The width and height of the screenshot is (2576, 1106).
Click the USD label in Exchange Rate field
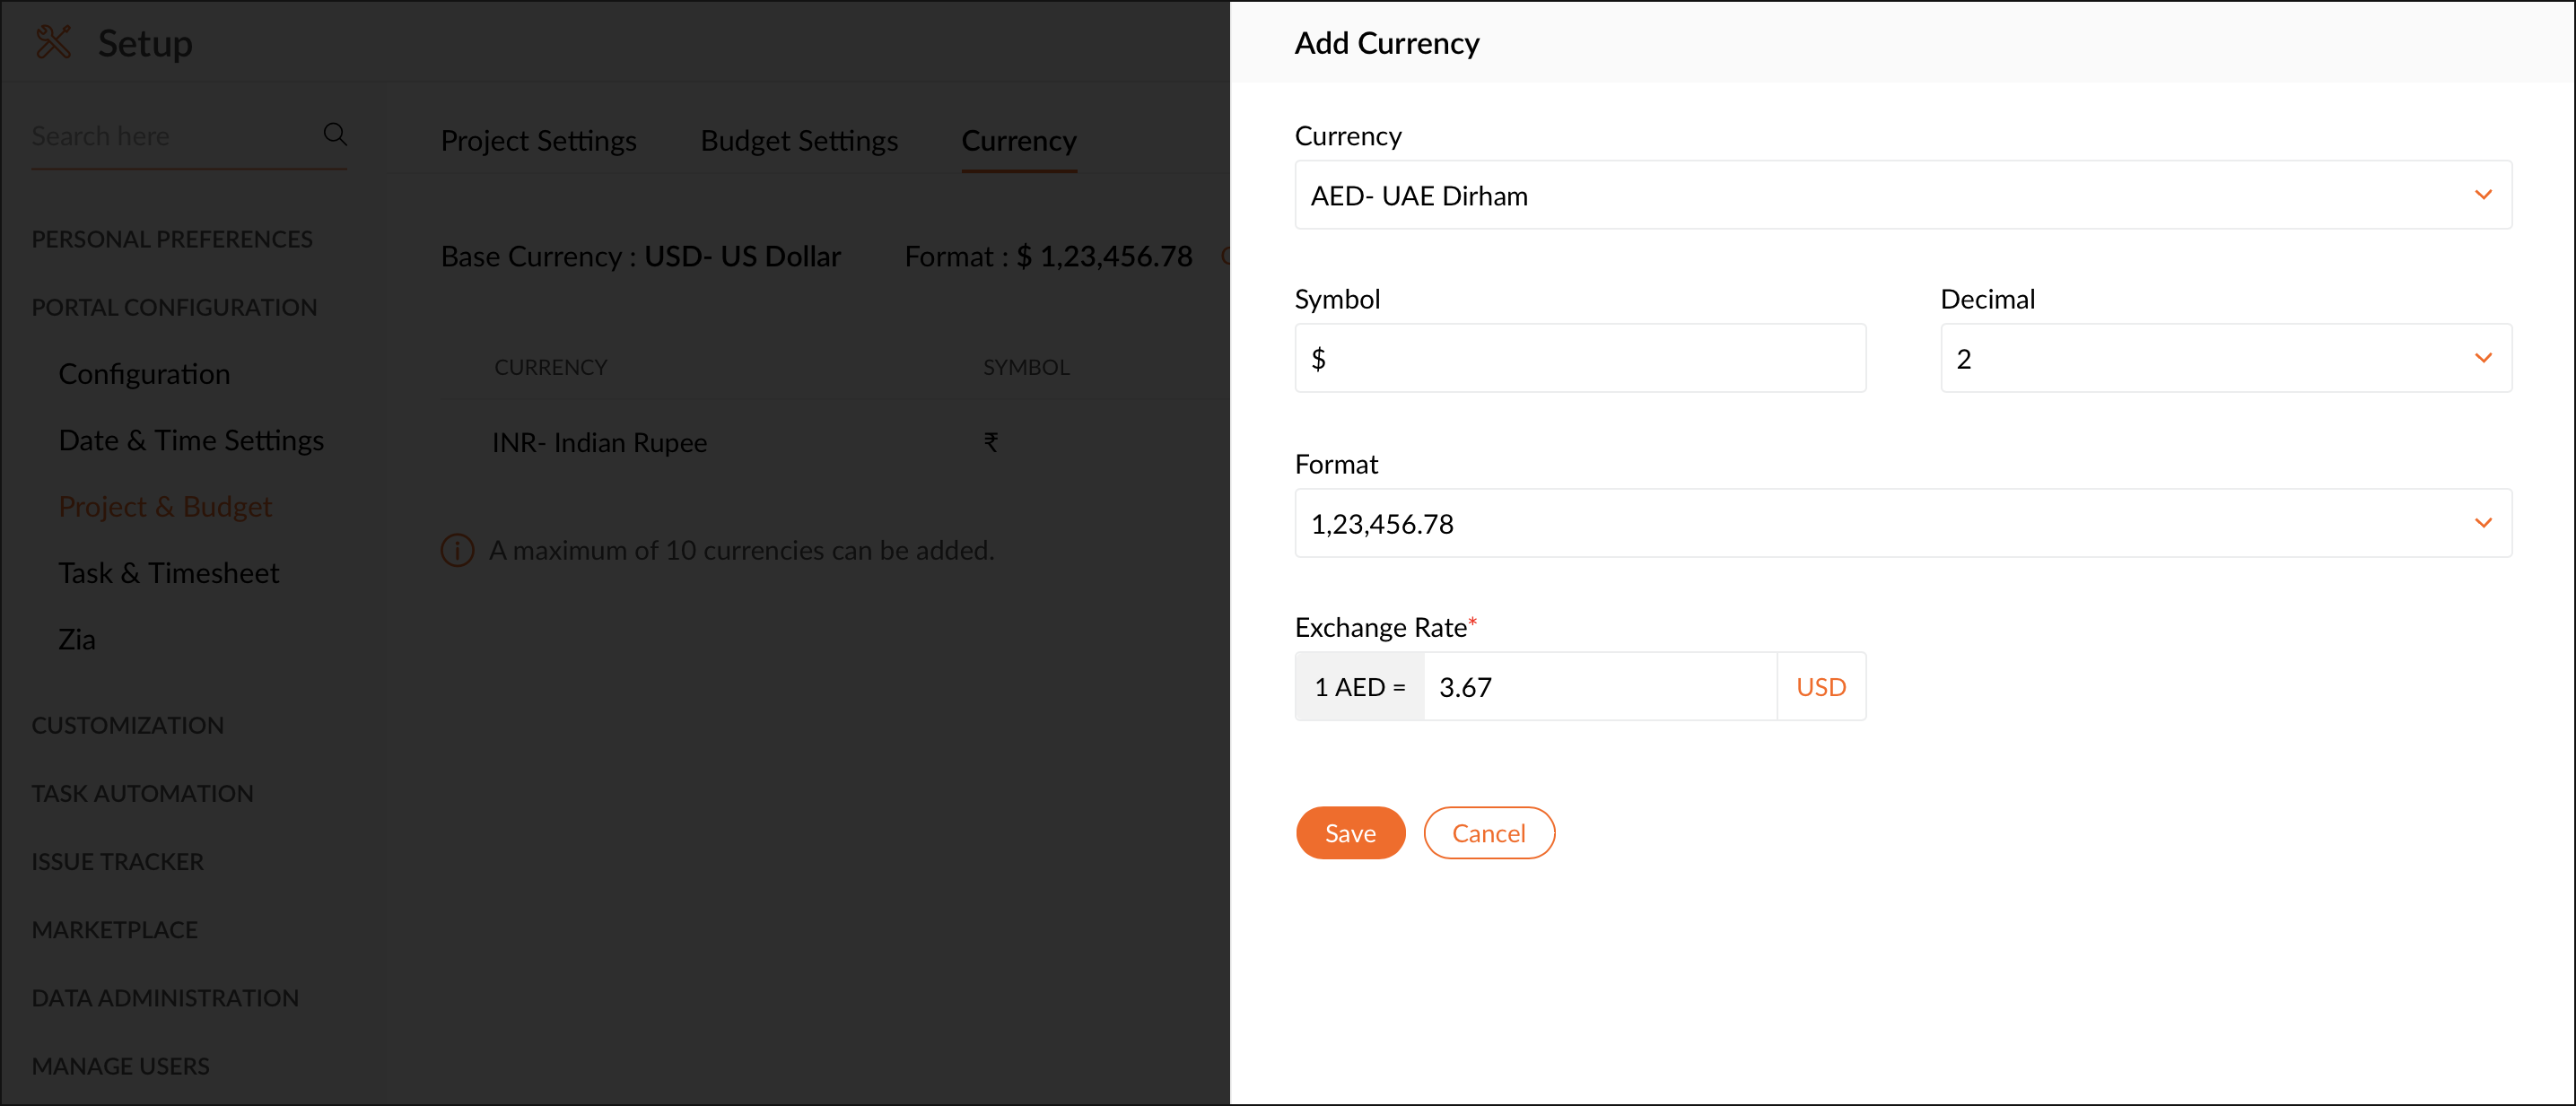1821,687
